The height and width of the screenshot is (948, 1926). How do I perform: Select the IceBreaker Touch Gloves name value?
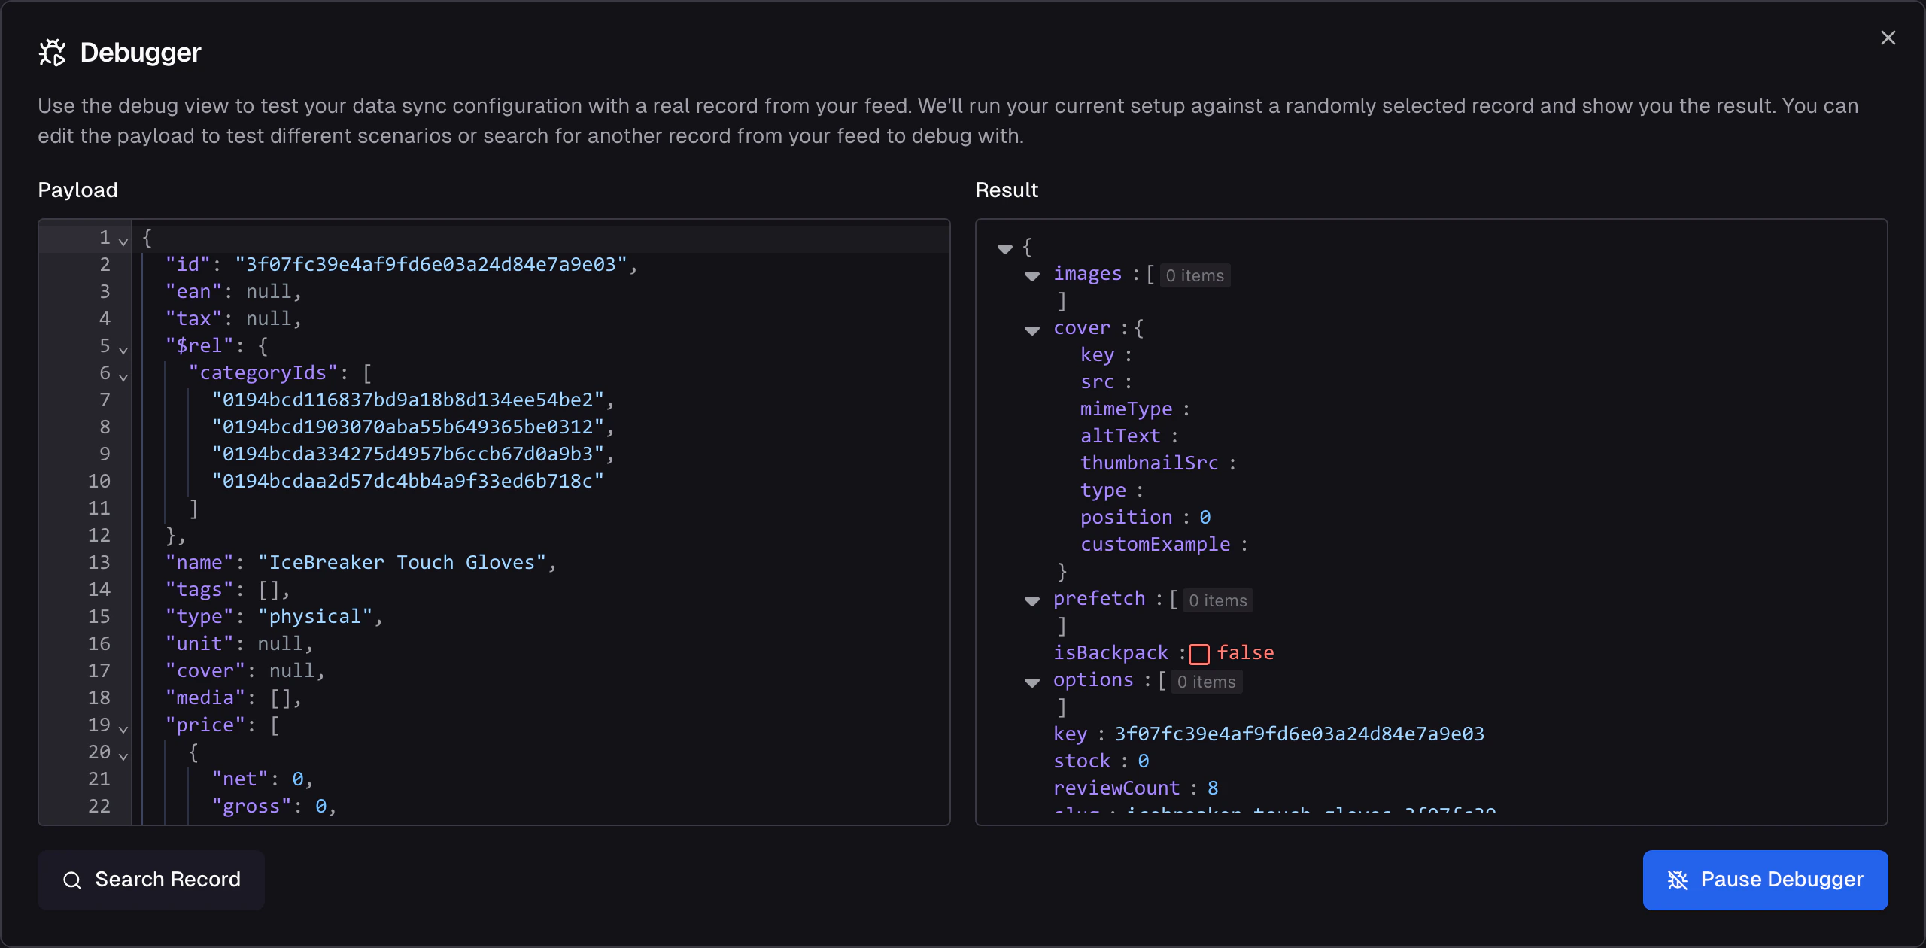pyautogui.click(x=403, y=563)
